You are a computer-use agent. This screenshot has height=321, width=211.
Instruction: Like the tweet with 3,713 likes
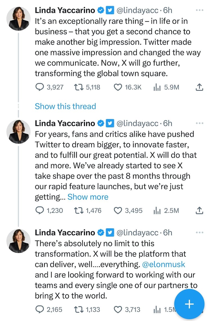117,310
